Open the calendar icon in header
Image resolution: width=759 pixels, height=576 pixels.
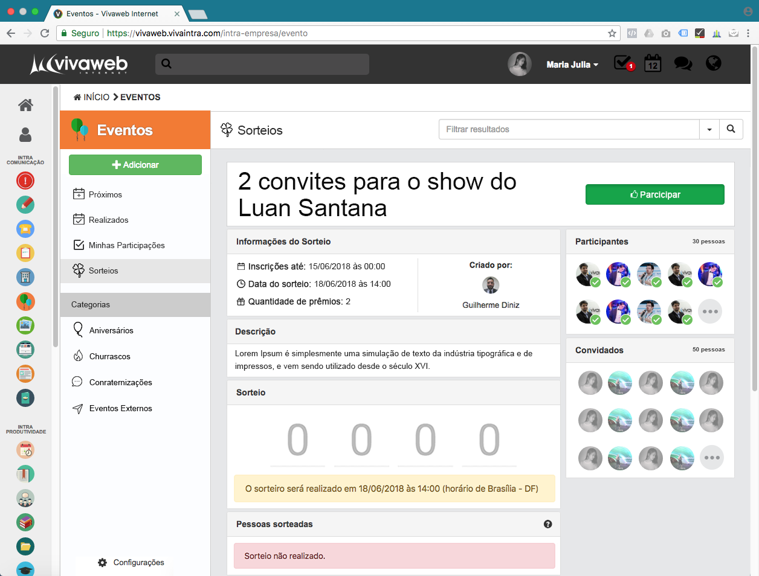653,63
